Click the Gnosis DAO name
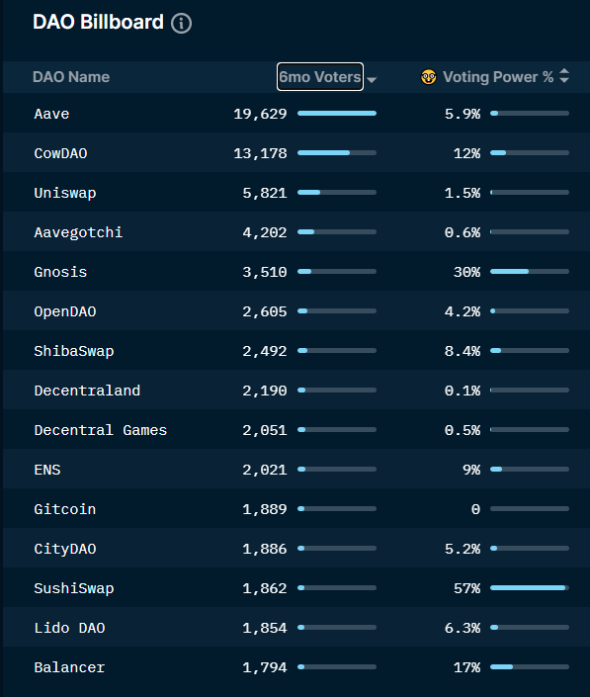The height and width of the screenshot is (697, 590). click(60, 272)
